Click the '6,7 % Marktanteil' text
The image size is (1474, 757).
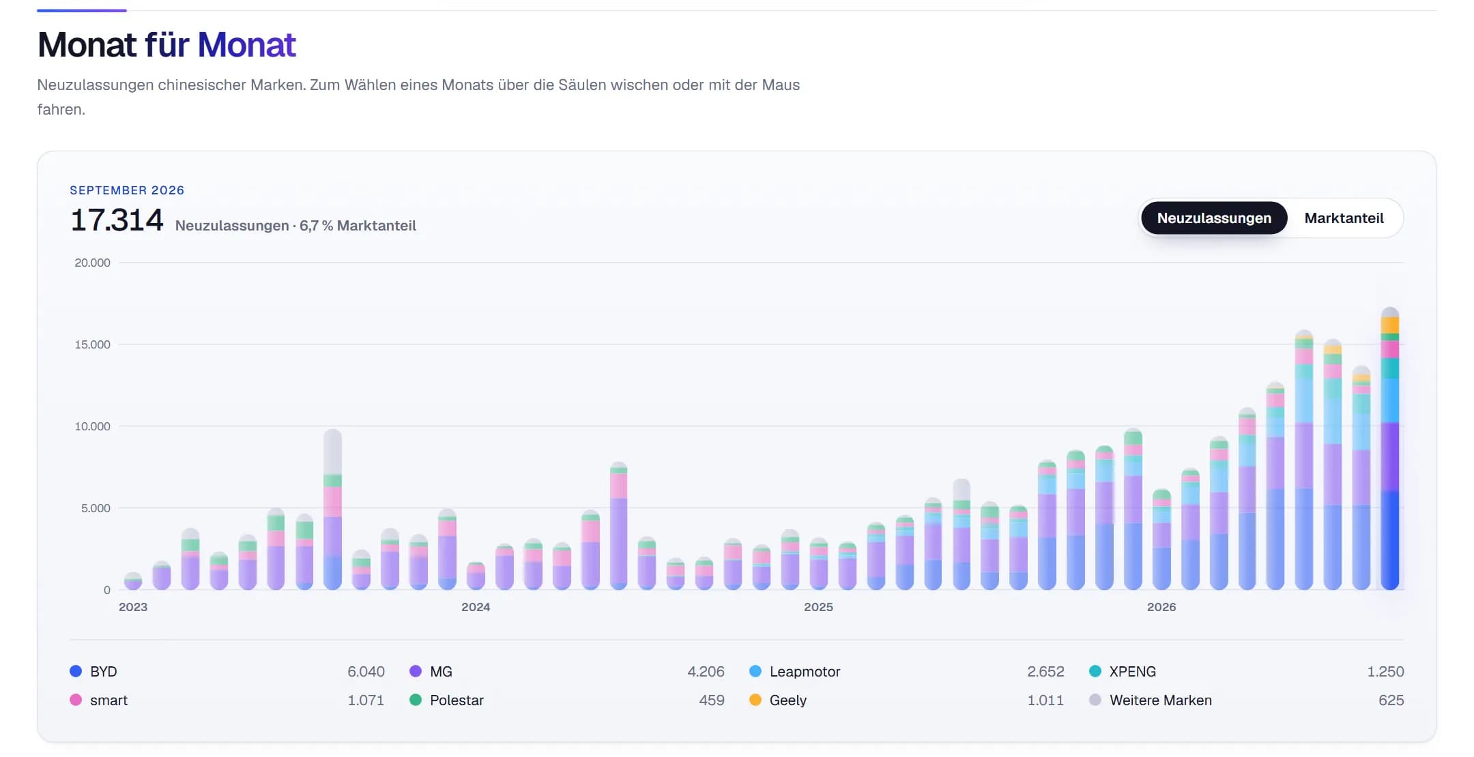click(x=358, y=226)
